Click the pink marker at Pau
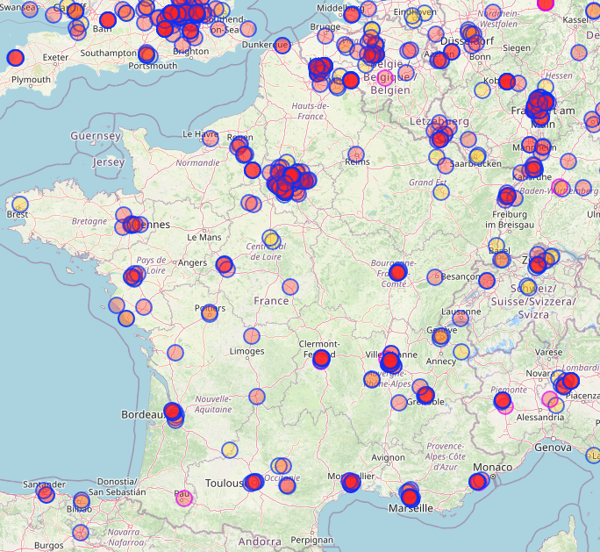Viewport: 600px width, 552px height. point(183,498)
